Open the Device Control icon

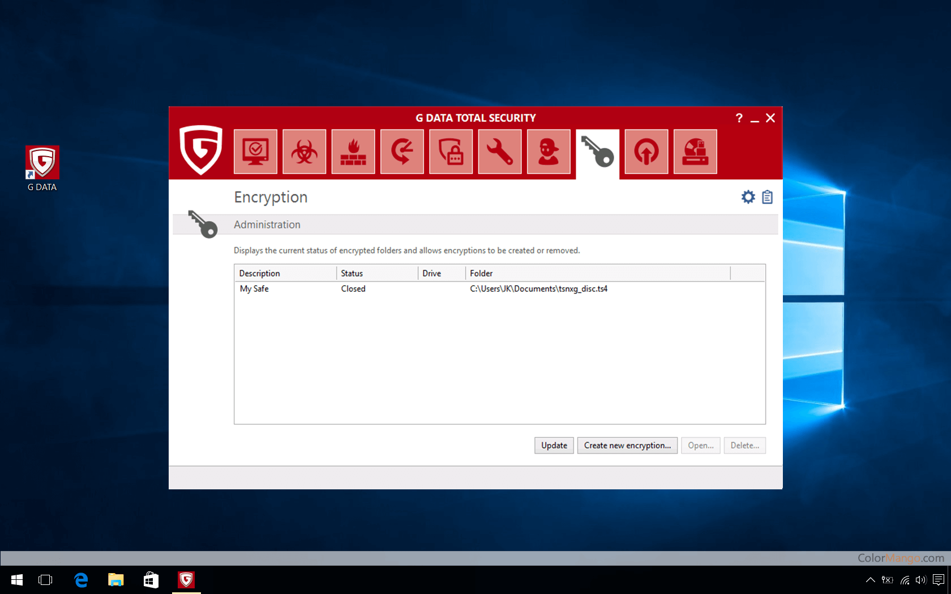click(695, 152)
